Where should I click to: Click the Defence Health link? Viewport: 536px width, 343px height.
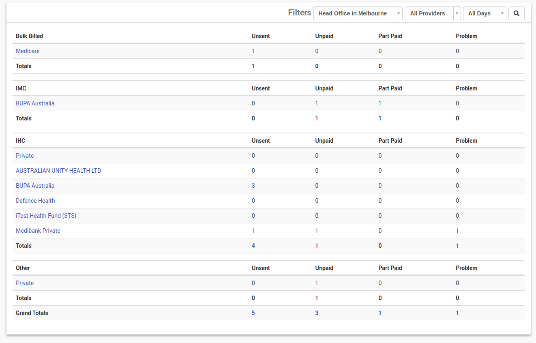tap(35, 201)
